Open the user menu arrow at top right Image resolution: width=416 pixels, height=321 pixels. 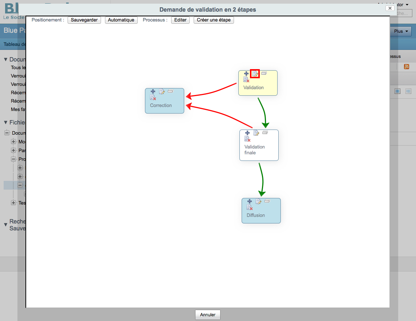pyautogui.click(x=407, y=5)
